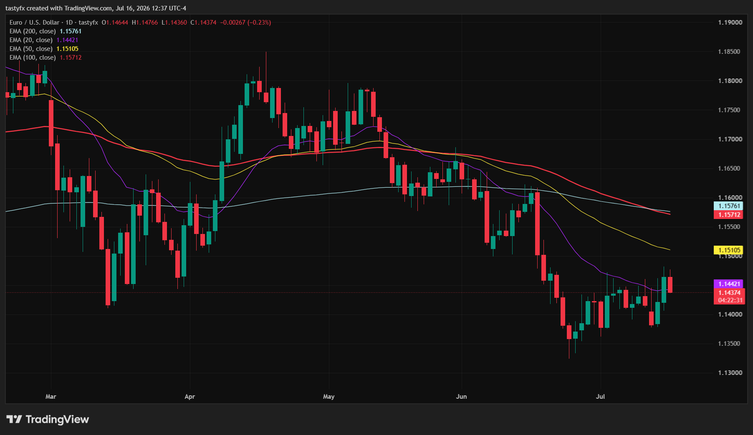Click the high value H1.14766
753x435 pixels.
[145, 23]
